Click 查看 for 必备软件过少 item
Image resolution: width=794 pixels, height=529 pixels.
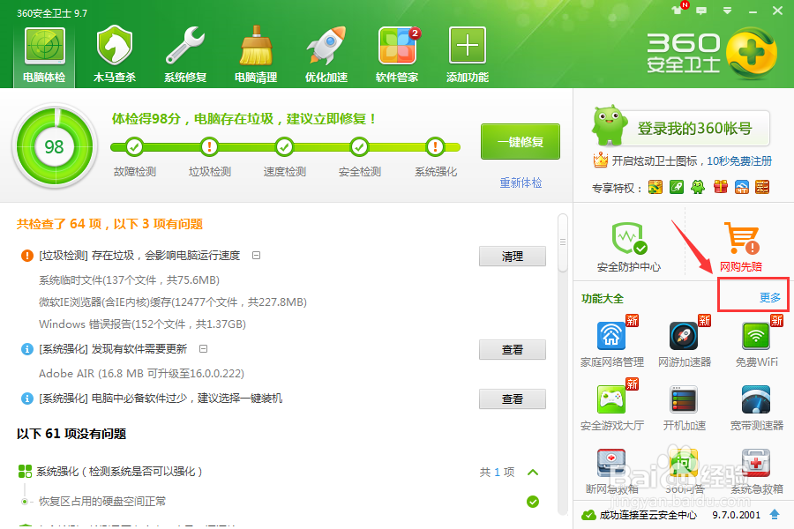coord(513,399)
